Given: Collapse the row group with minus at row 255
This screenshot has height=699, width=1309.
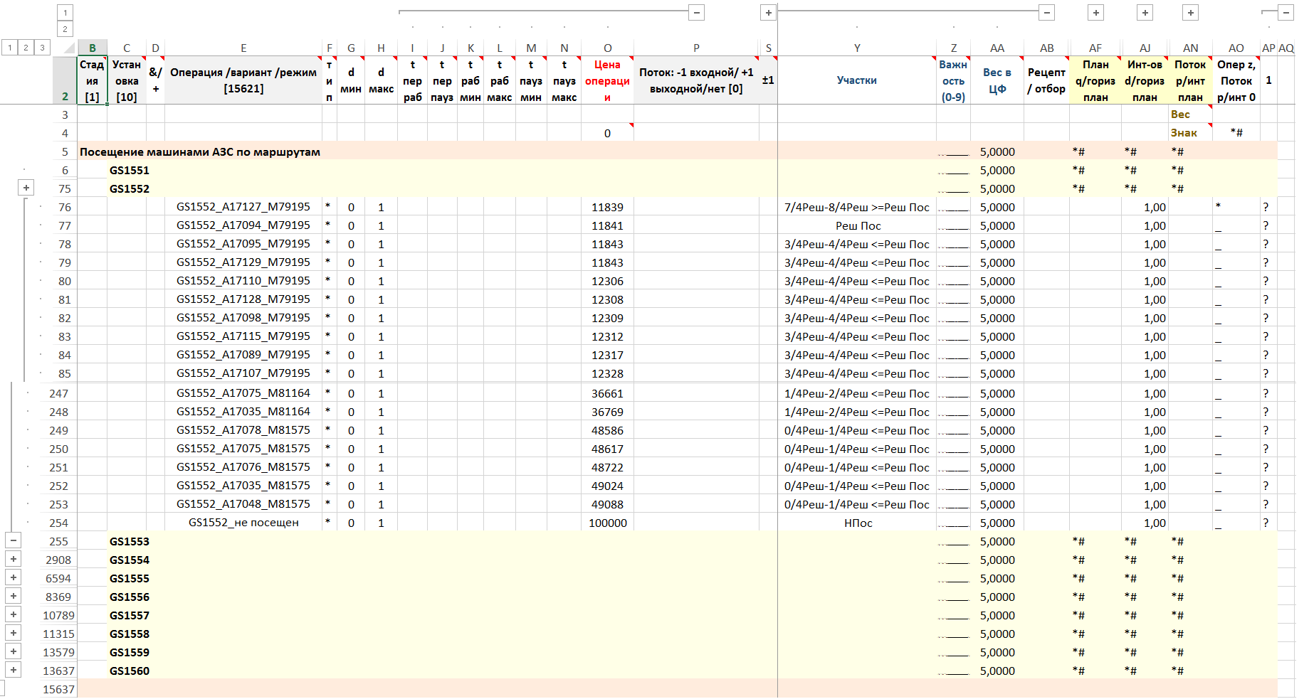Looking at the screenshot, I should 14,540.
